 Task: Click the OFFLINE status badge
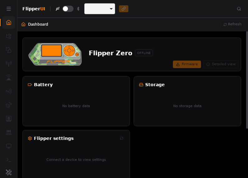tap(144, 53)
